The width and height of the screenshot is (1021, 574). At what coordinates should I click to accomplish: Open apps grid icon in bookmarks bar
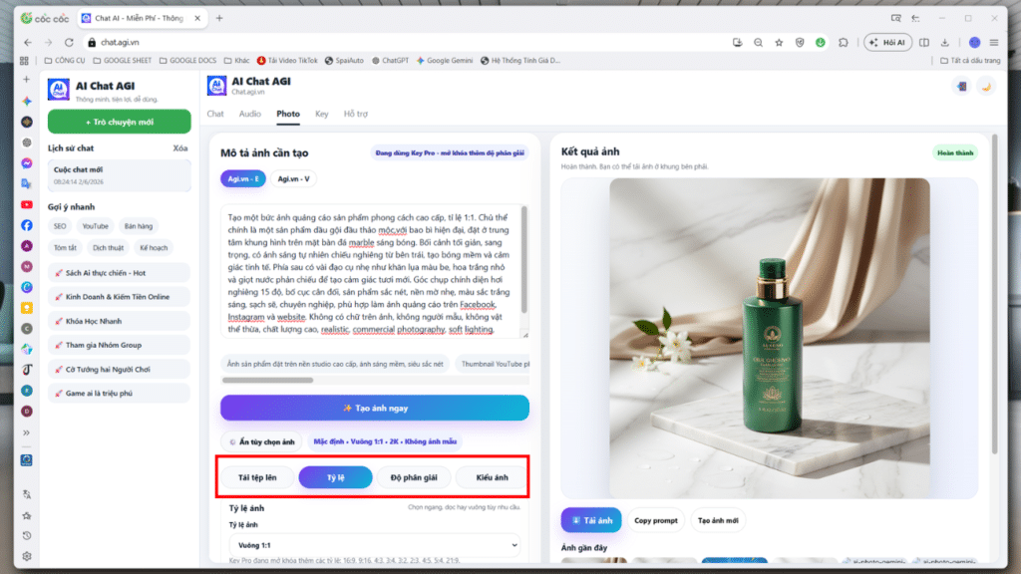pos(24,61)
